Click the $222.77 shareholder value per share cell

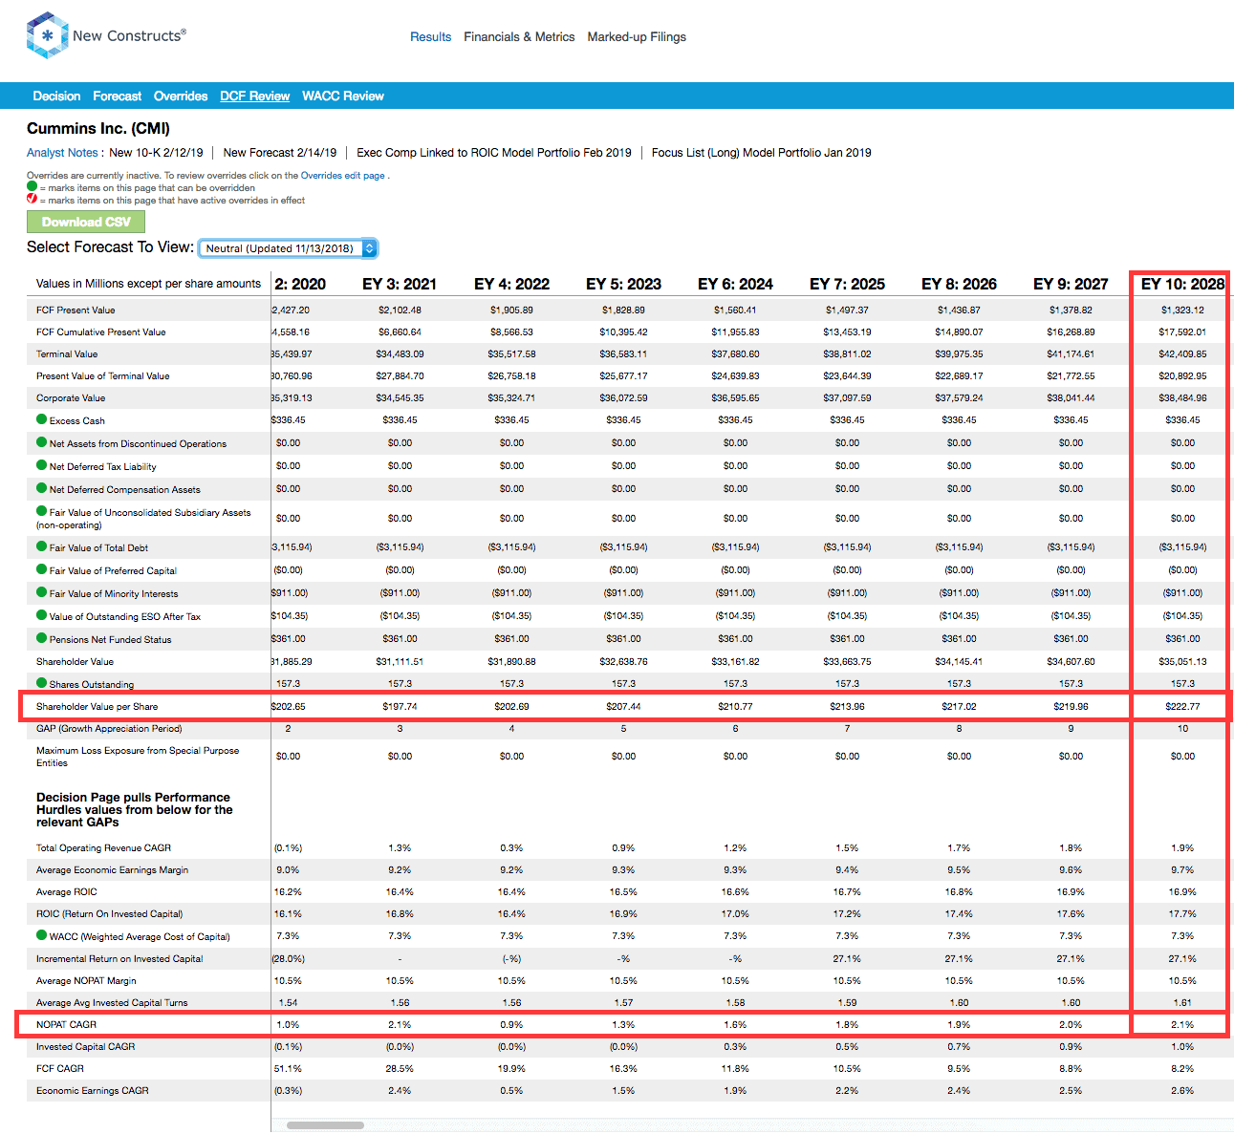pyautogui.click(x=1182, y=707)
